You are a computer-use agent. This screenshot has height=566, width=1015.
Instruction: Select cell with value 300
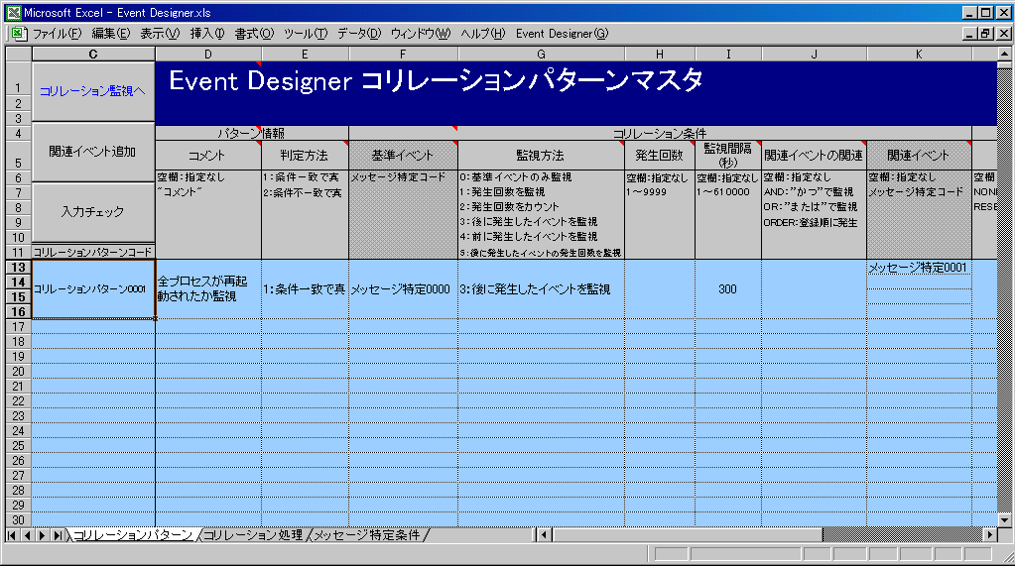tap(728, 289)
